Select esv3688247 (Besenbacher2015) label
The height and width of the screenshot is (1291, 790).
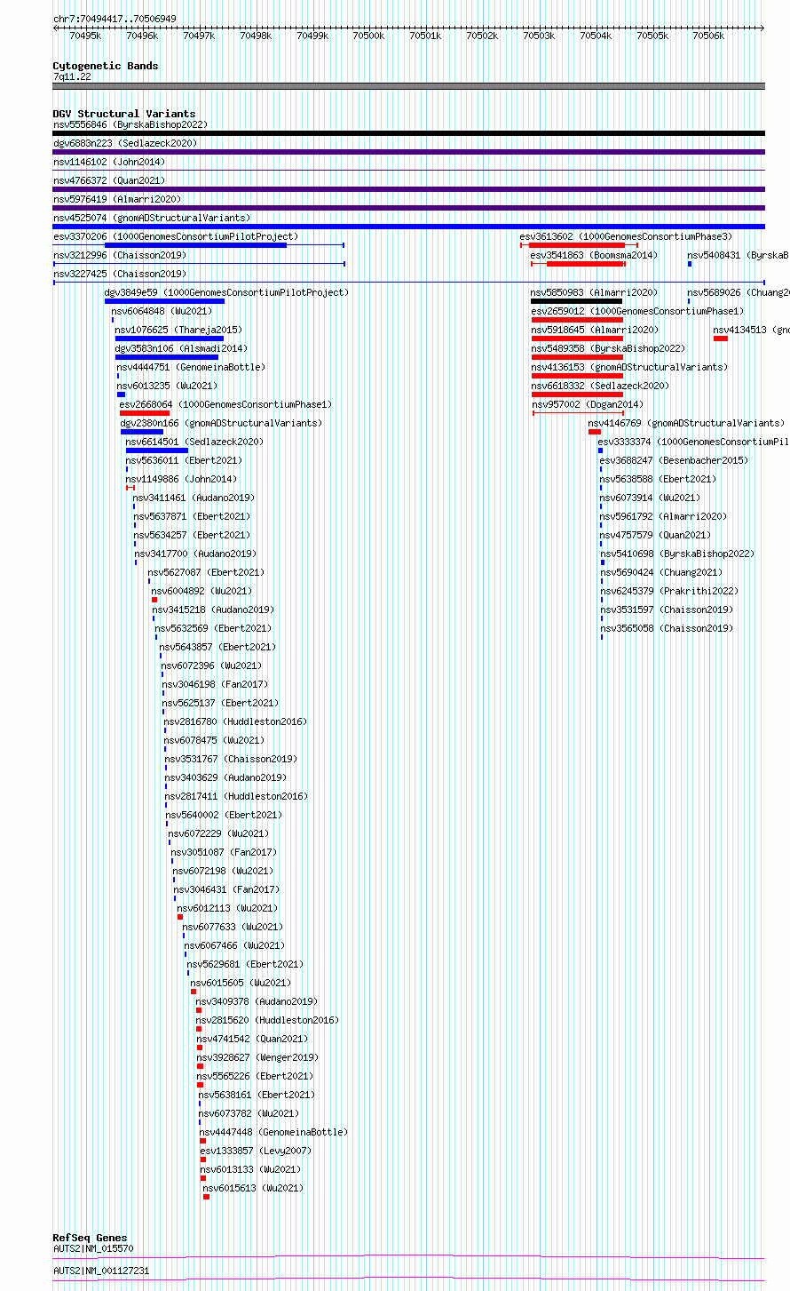674,460
